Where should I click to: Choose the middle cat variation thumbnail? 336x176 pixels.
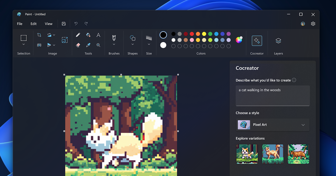point(273,154)
